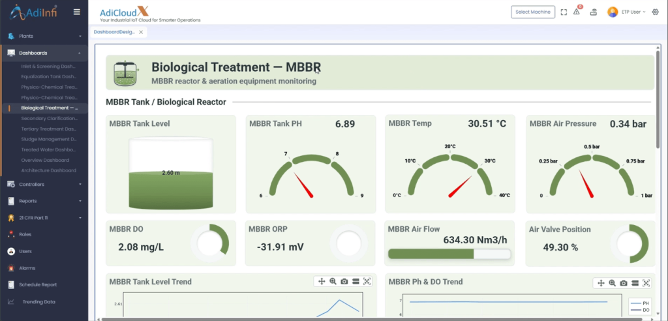
Task: Click the device connection icon in header
Action: (594, 12)
